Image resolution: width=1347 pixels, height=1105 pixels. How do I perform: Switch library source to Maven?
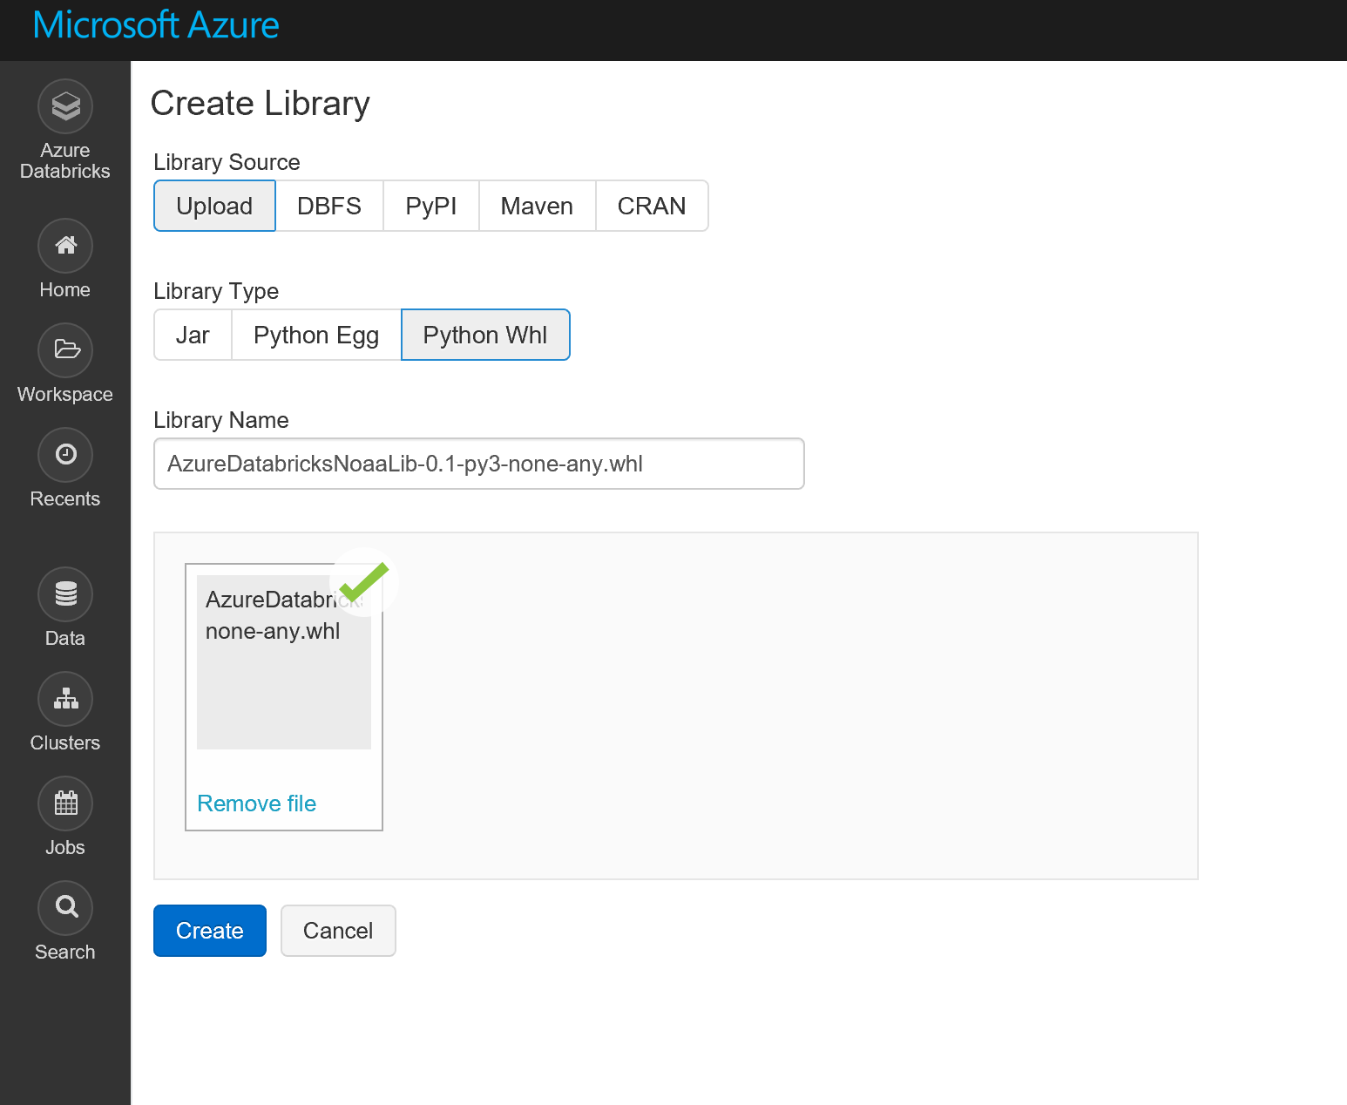point(537,207)
